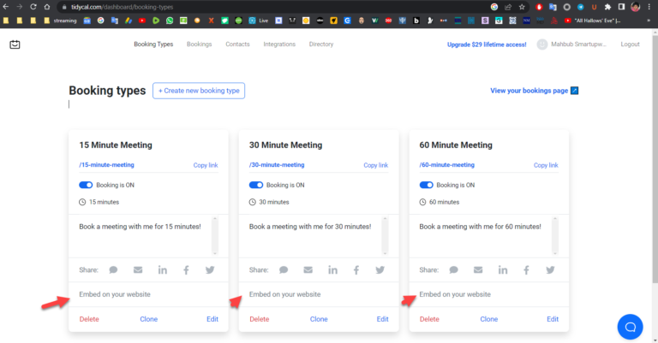Share 30 Minute Meeting on LinkedIn
Viewport: 658px width, 343px height.
click(x=332, y=270)
